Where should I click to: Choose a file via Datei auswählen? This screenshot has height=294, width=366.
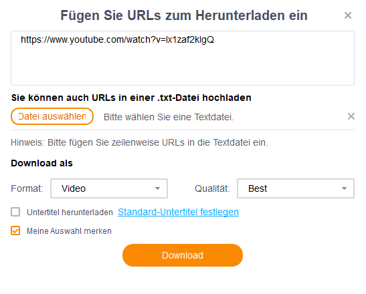pyautogui.click(x=52, y=116)
